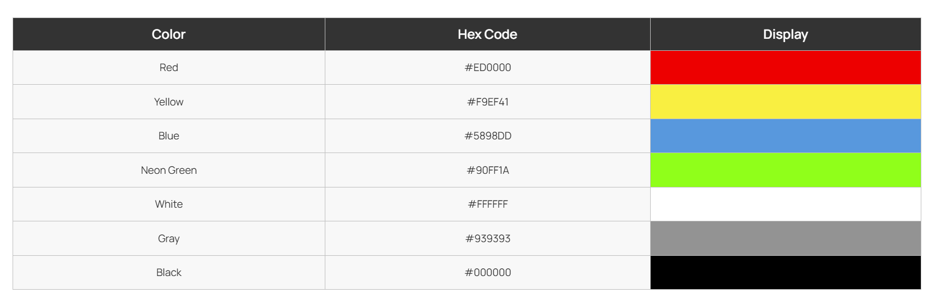The image size is (935, 305).
Task: Click the #FFFFFF hex code text
Action: tap(488, 204)
